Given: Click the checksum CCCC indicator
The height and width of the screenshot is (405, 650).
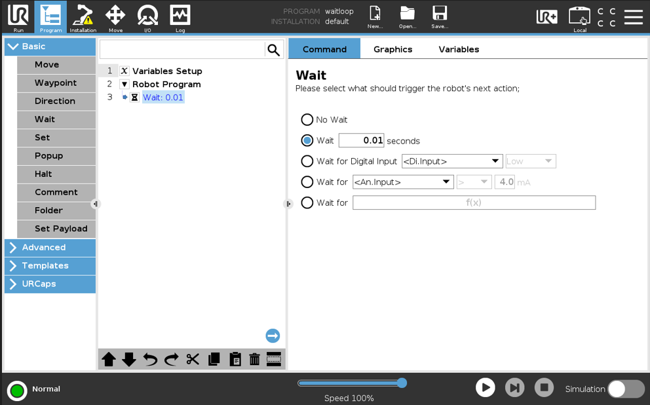Looking at the screenshot, I should pyautogui.click(x=607, y=18).
